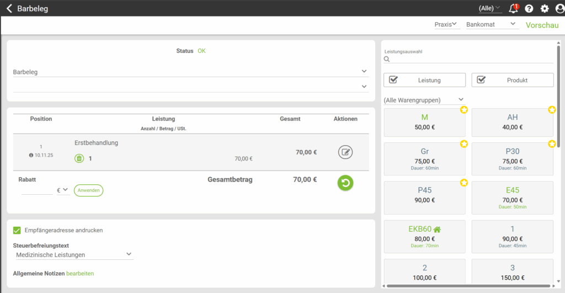
Task: Open the settings gear icon
Action: [x=545, y=8]
